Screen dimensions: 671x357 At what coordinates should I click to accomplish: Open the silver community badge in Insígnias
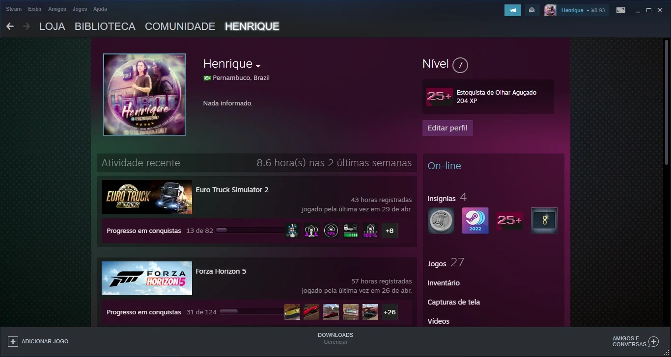pyautogui.click(x=441, y=221)
